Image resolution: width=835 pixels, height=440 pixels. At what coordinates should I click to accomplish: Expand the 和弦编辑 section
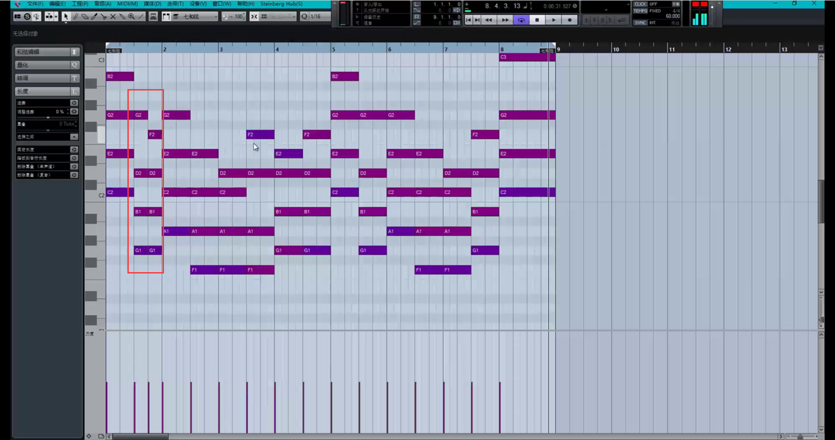(x=47, y=52)
